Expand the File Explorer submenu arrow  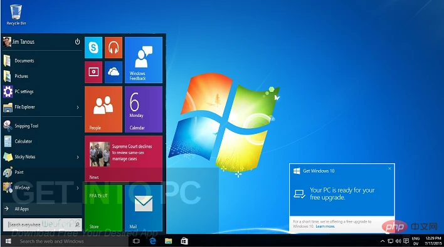coord(78,108)
